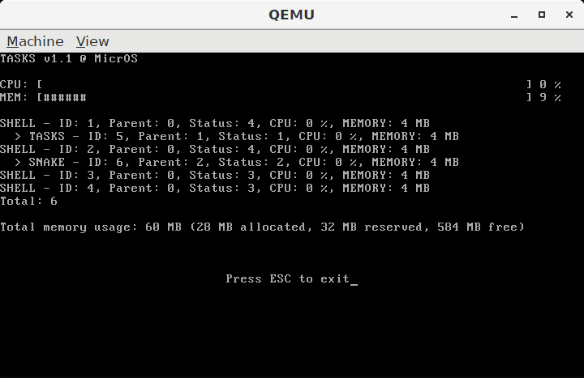Screen dimensions: 584x378
Task: Click the arrow before SNAKE entry
Action: point(18,163)
